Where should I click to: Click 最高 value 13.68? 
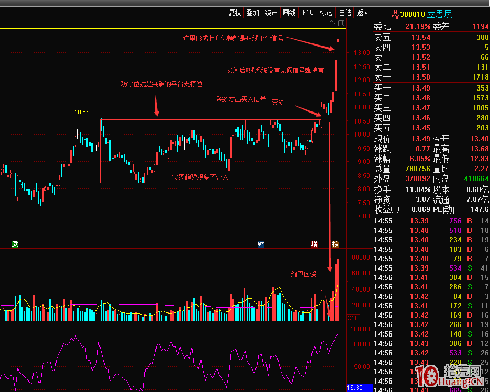480,149
